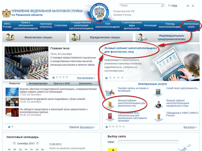
Task: Click the Личный кабинет юридического лица icon
Action: coord(158,104)
